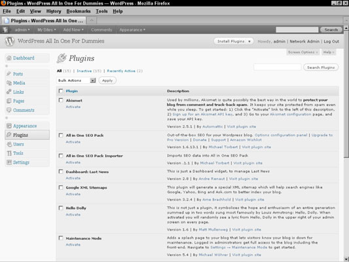Open the My Sites dropdown
The image size is (349, 262).
click(46, 29)
